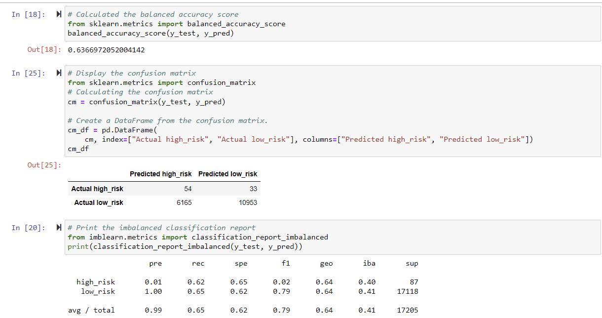
Task: Click the 'rec' column header in report
Action: 198,264
